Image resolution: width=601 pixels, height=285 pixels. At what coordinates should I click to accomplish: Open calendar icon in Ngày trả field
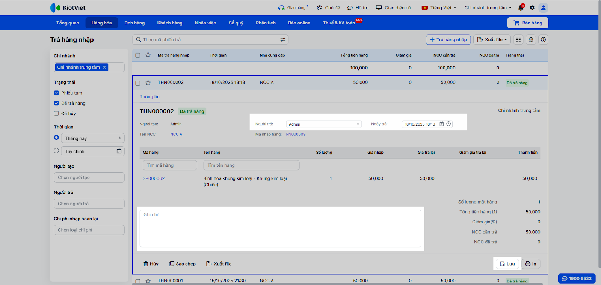click(442, 124)
